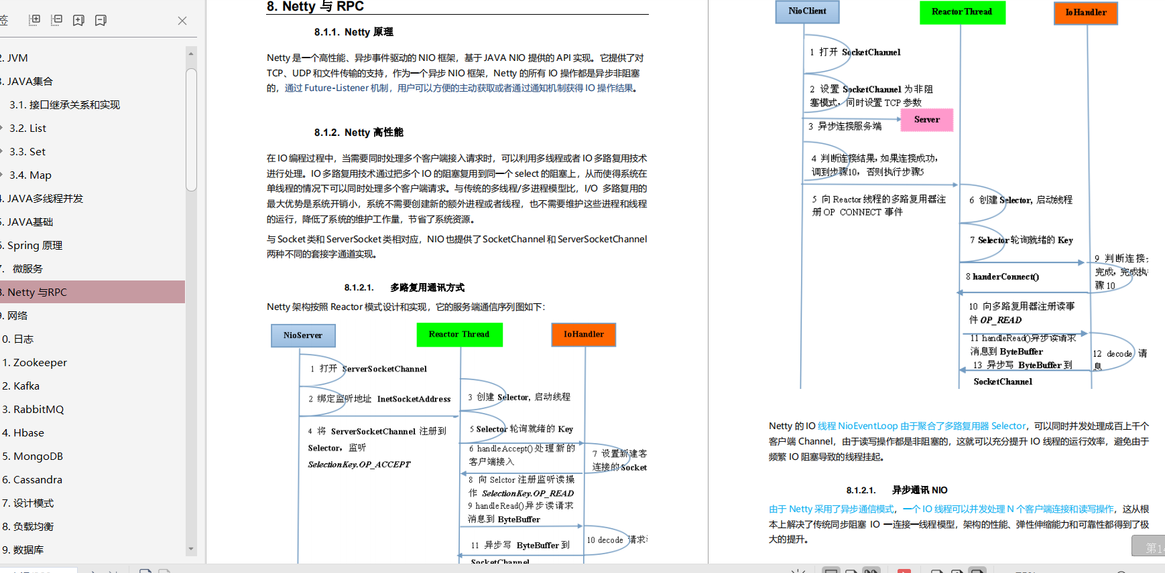Click text SelectionKey.OP_ACCEPT in diagram
The height and width of the screenshot is (573, 1165).
tap(359, 465)
